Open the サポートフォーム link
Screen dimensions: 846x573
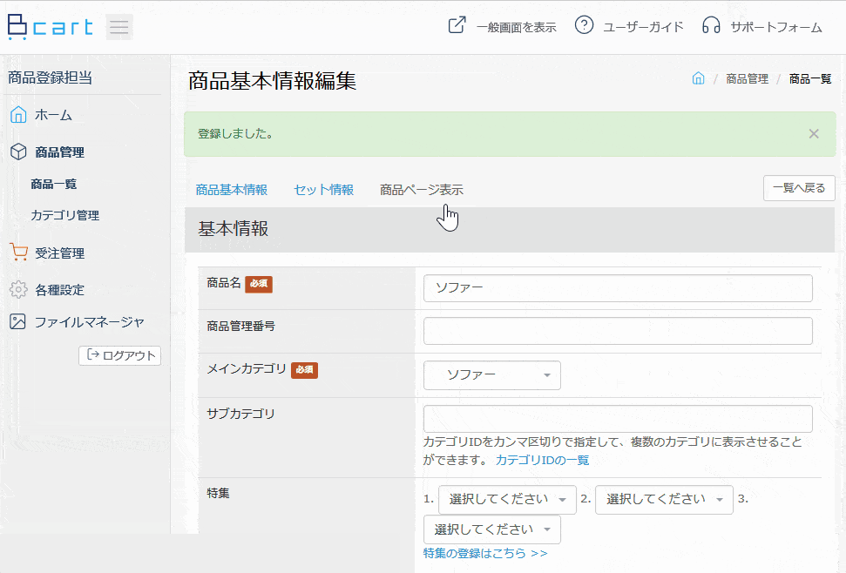(776, 28)
